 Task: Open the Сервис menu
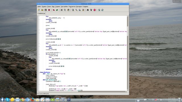point(57,7)
